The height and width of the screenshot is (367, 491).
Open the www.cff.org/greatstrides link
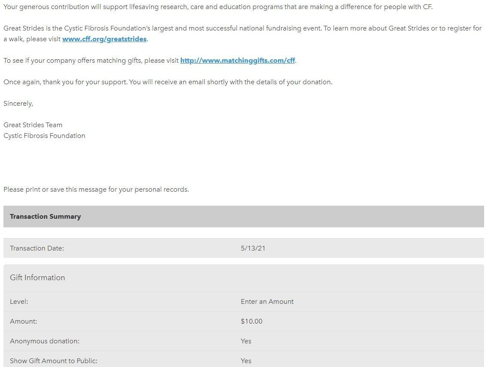click(x=104, y=39)
